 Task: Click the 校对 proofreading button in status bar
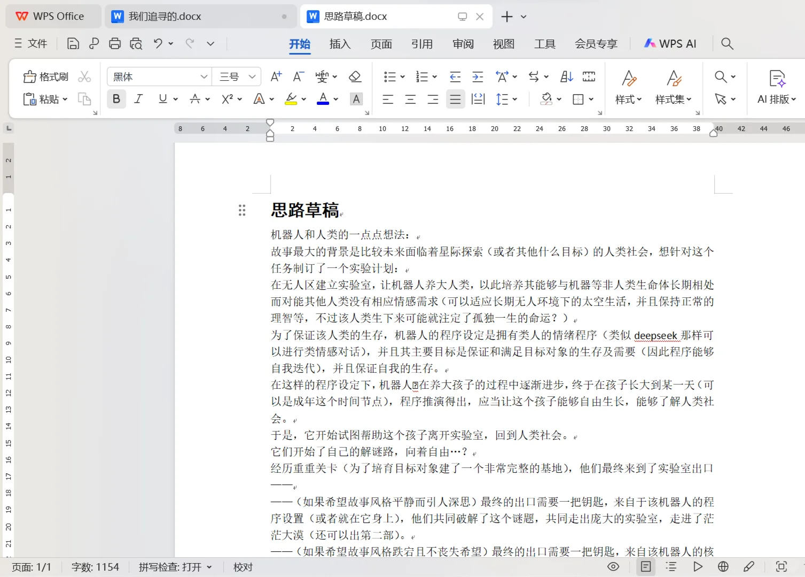[243, 566]
